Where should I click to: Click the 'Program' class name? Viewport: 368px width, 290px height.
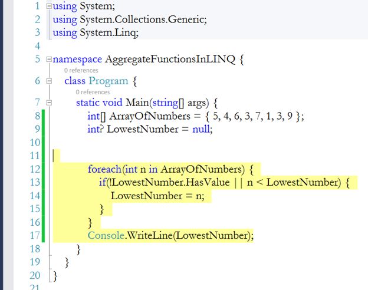click(109, 81)
